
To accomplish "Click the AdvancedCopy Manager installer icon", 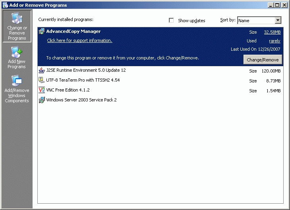I will (x=42, y=31).
